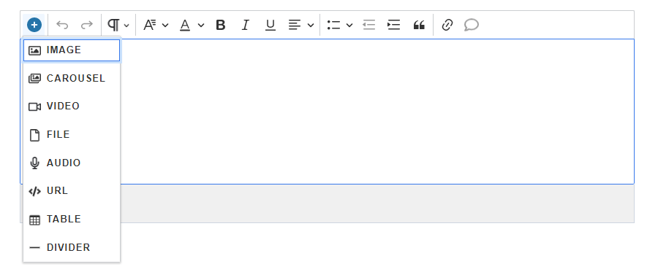The width and height of the screenshot is (658, 272).
Task: Expand the font size dropdown arrow
Action: coord(165,26)
